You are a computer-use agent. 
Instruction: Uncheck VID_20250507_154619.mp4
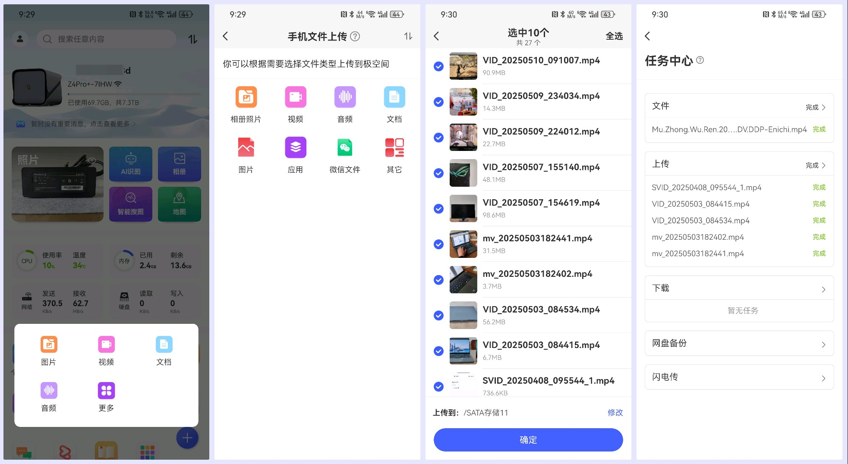pyautogui.click(x=438, y=209)
